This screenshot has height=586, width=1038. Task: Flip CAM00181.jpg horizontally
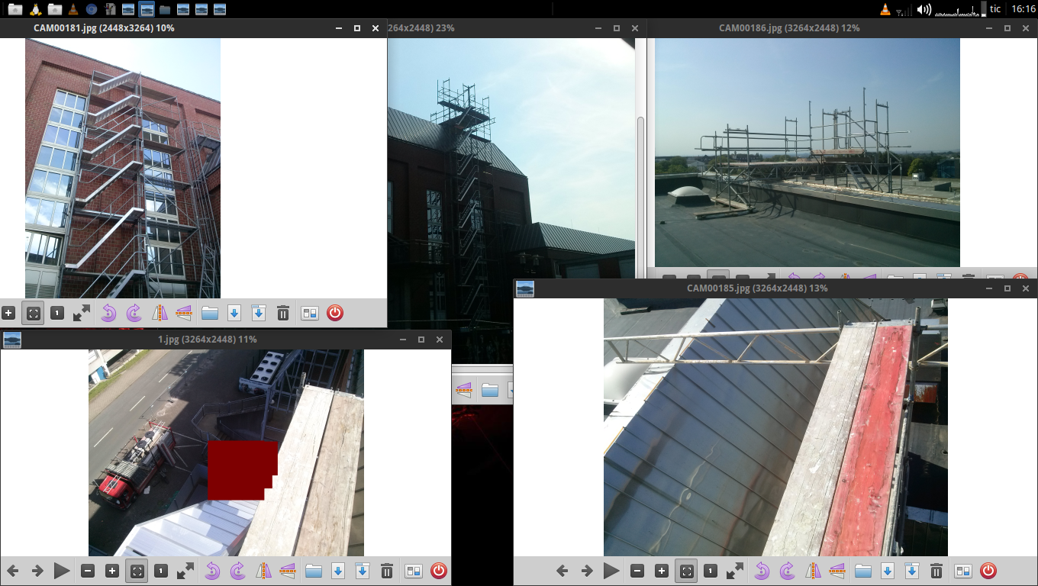tap(159, 313)
